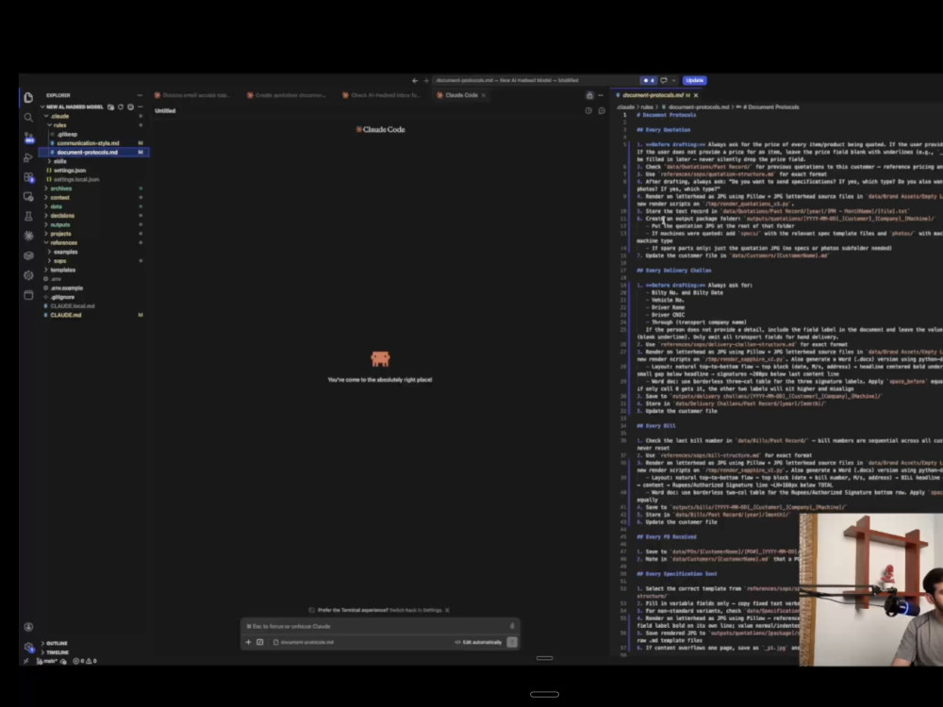
Task: Open .env.example file
Action: (x=66, y=288)
